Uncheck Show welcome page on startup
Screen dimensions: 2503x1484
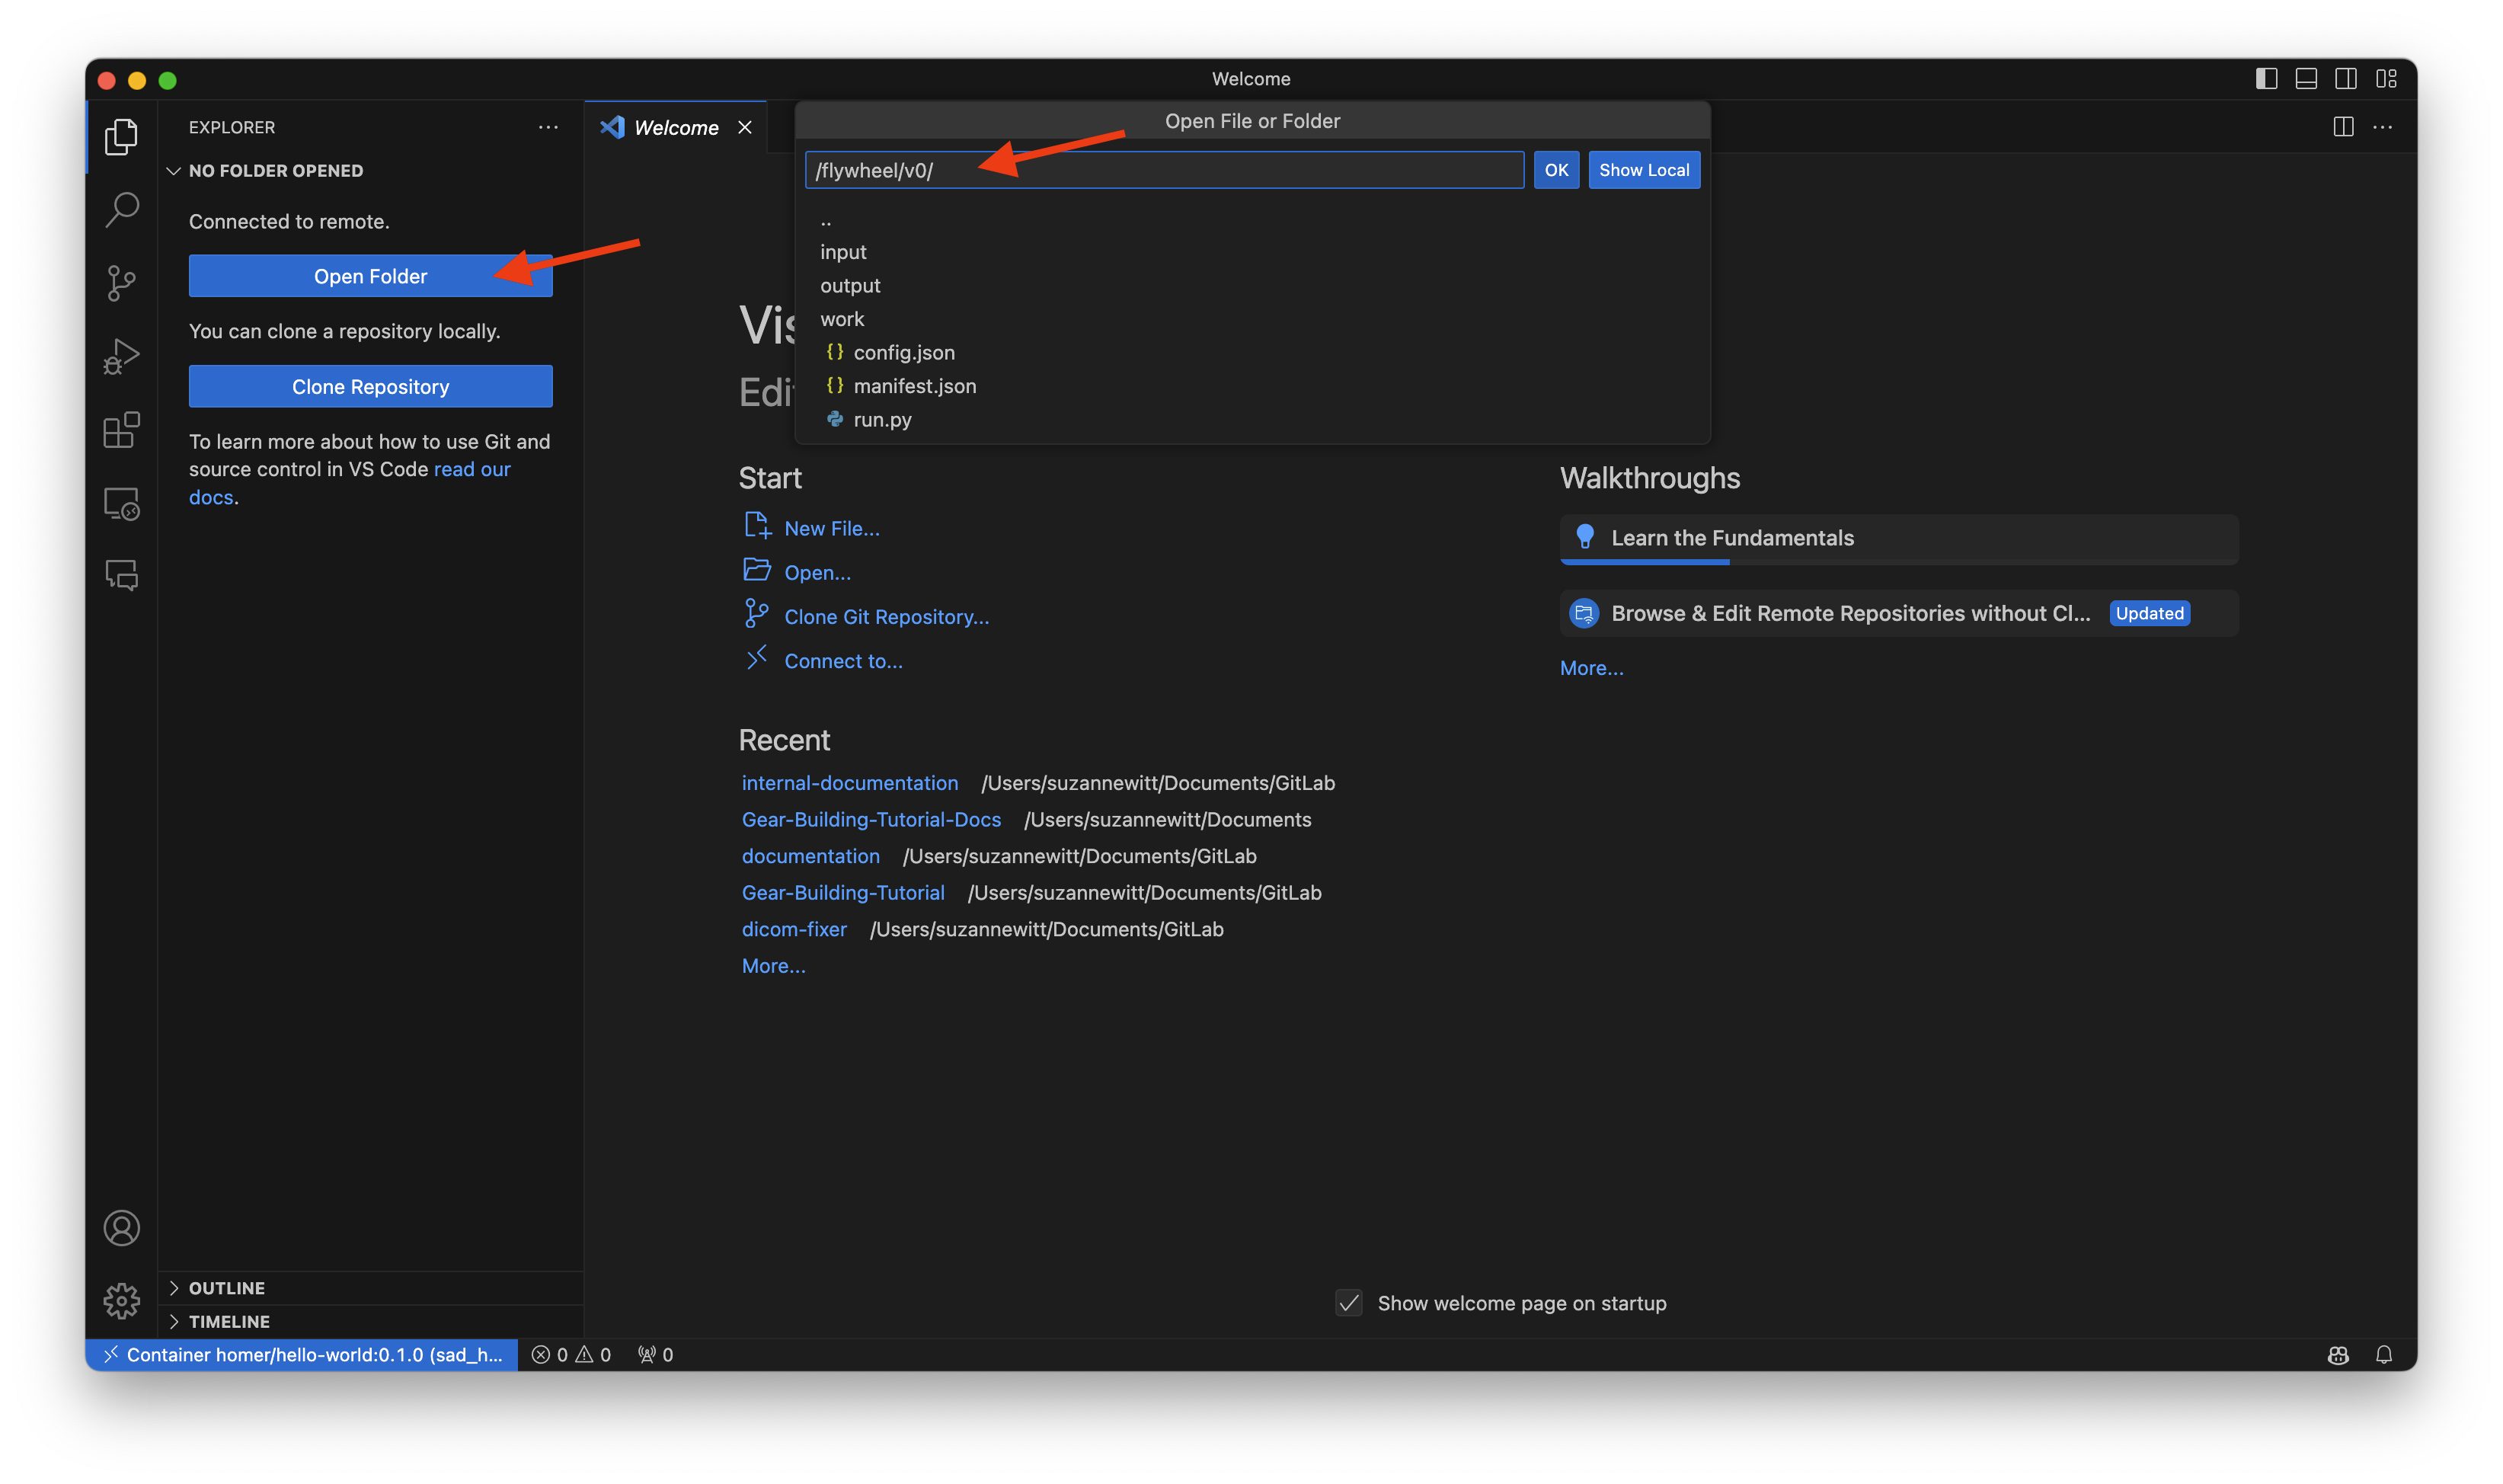pyautogui.click(x=1348, y=1303)
